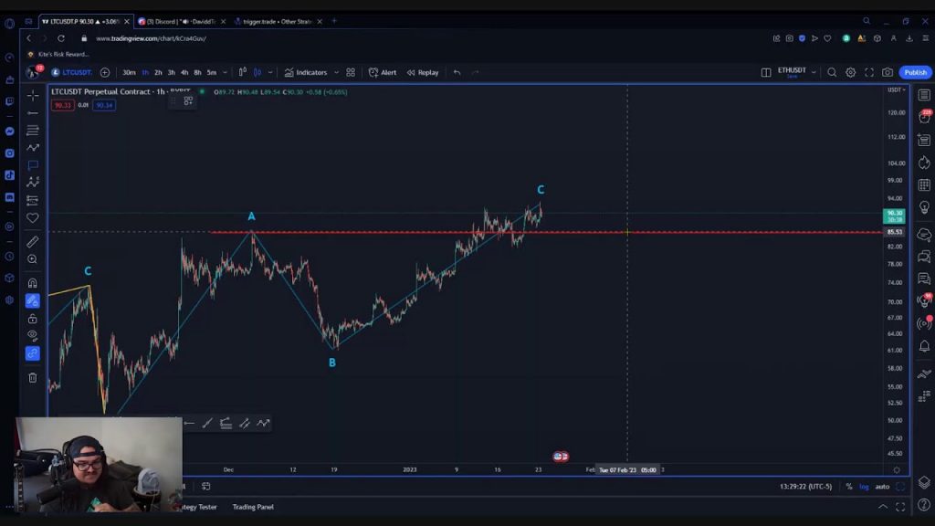Open the Trading Panel tab

tap(253, 507)
